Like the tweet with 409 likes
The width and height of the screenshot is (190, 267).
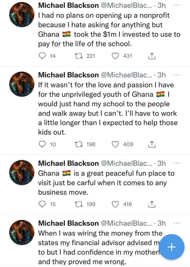pos(115,144)
